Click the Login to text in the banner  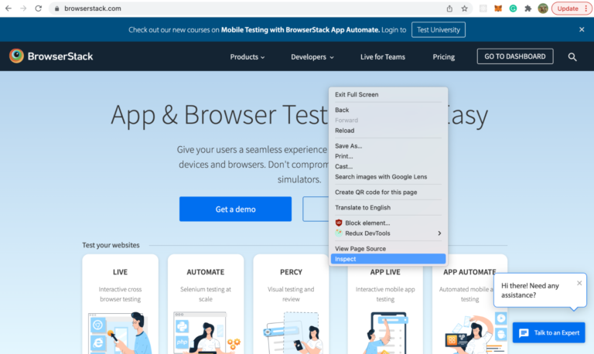click(x=394, y=29)
